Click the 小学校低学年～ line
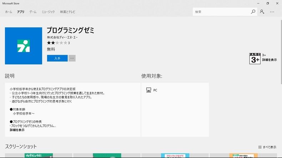The width and height of the screenshot is (282, 158). tap(24, 114)
